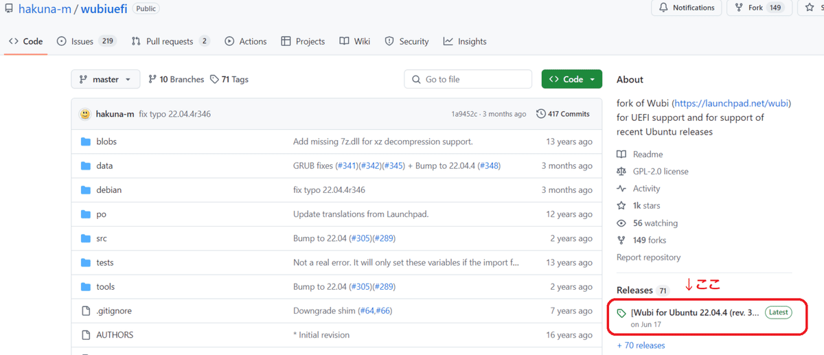View the 71 Tags link

229,80
